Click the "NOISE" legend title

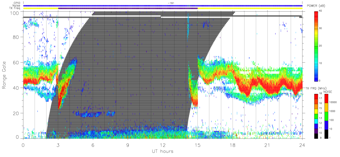(328, 92)
